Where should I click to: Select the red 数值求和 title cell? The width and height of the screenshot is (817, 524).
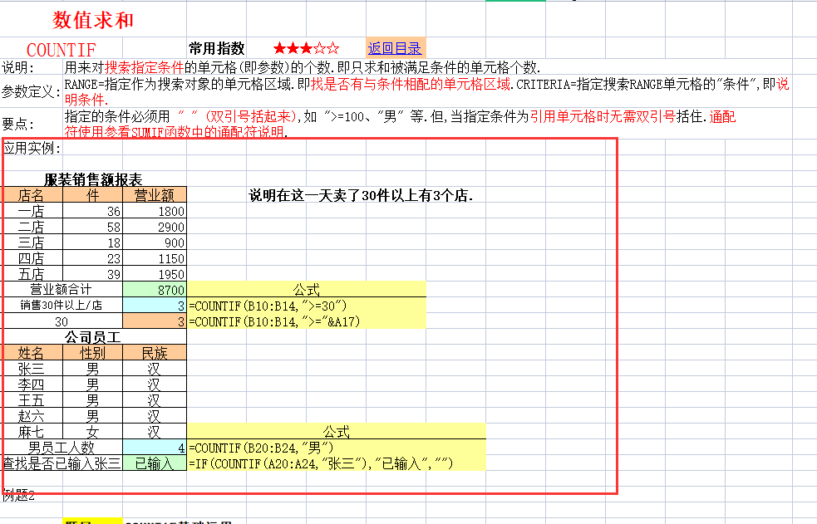(93, 20)
